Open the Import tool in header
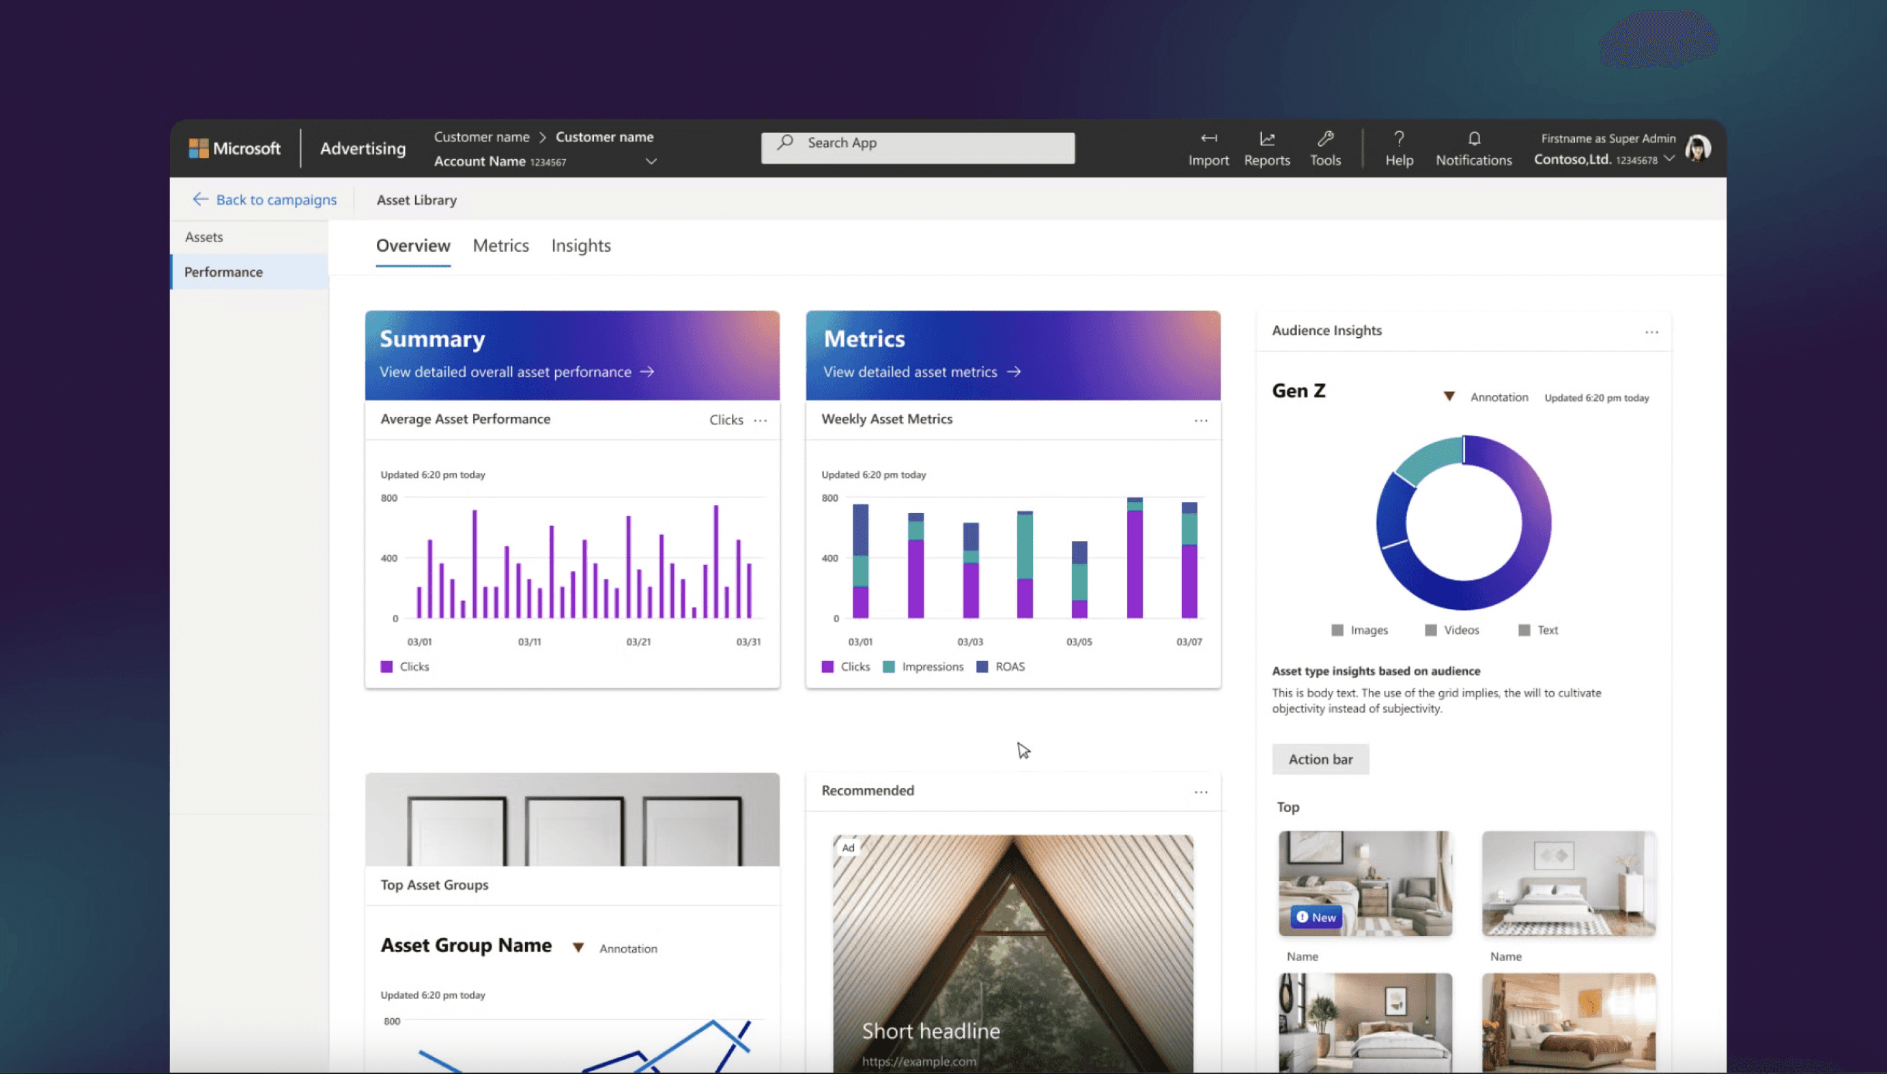The height and width of the screenshot is (1074, 1887). click(x=1208, y=147)
